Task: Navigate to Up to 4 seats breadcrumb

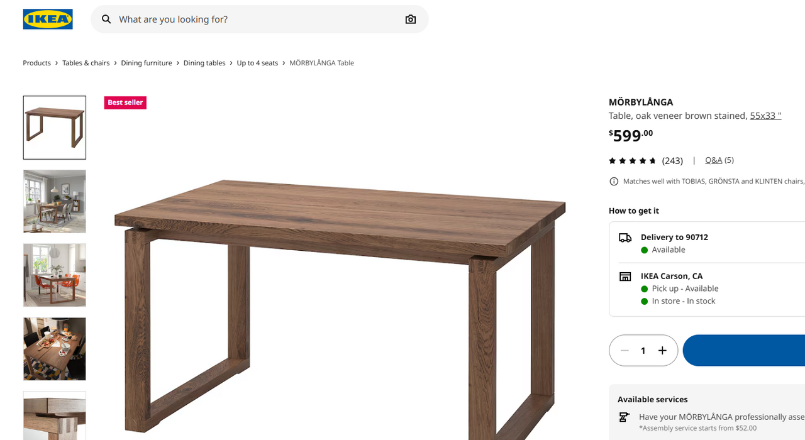Action: pyautogui.click(x=257, y=63)
